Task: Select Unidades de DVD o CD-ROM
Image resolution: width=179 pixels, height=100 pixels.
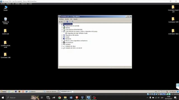Action: click(x=74, y=48)
